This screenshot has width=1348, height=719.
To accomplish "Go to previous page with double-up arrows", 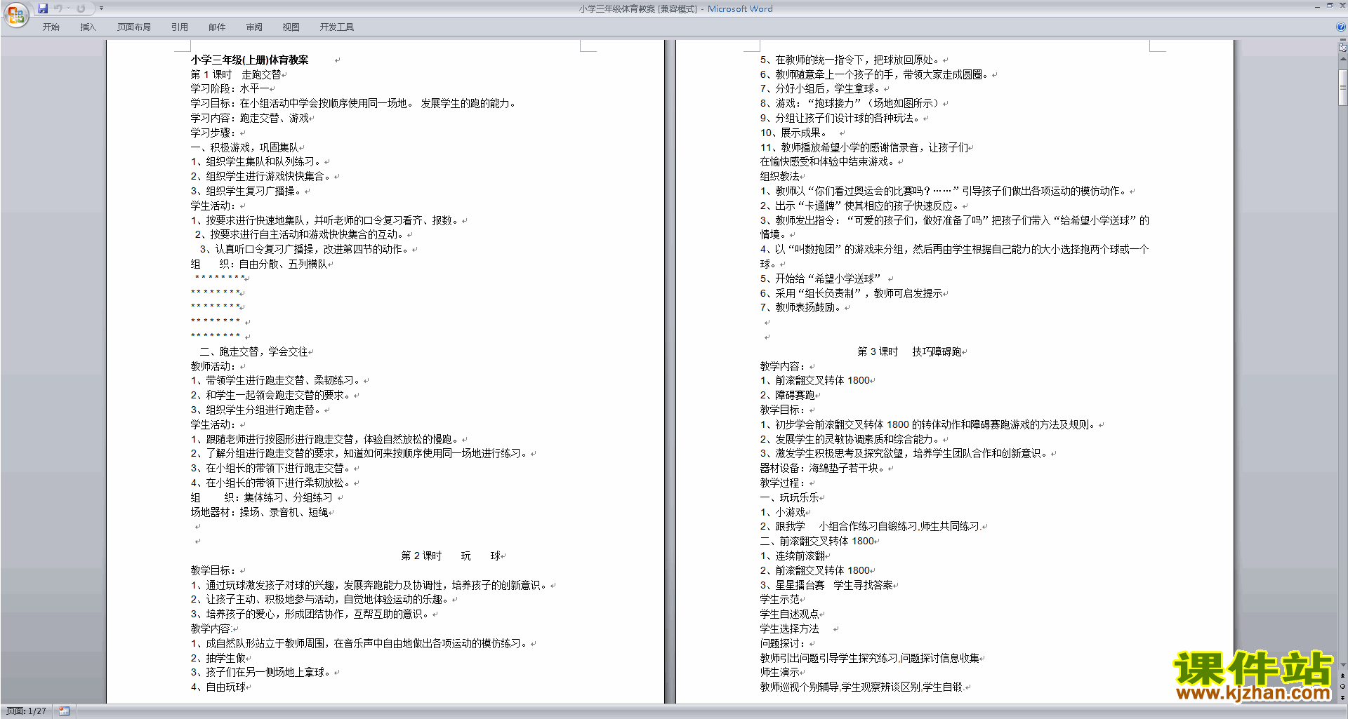I will point(1342,676).
